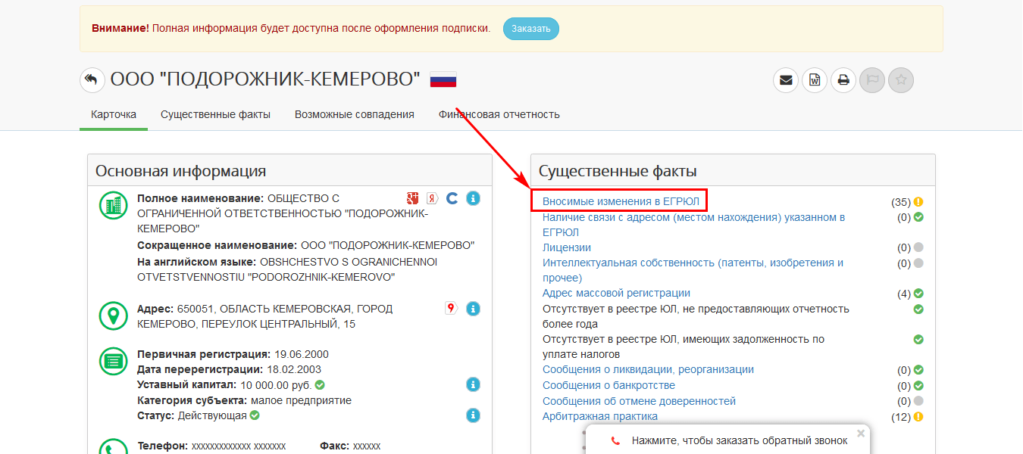Image resolution: width=1023 pixels, height=454 pixels.
Task: Open info icon next to full name
Action: 473,198
